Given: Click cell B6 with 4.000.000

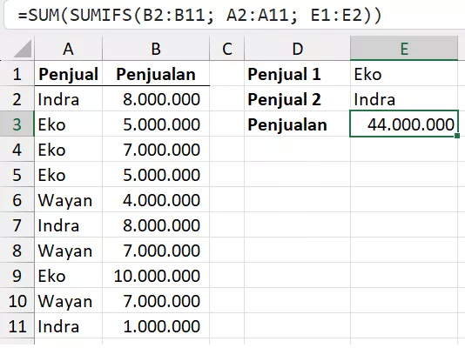Looking at the screenshot, I should [156, 199].
